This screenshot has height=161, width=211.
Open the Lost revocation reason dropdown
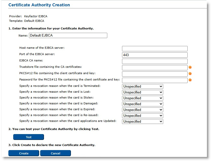(x=143, y=92)
